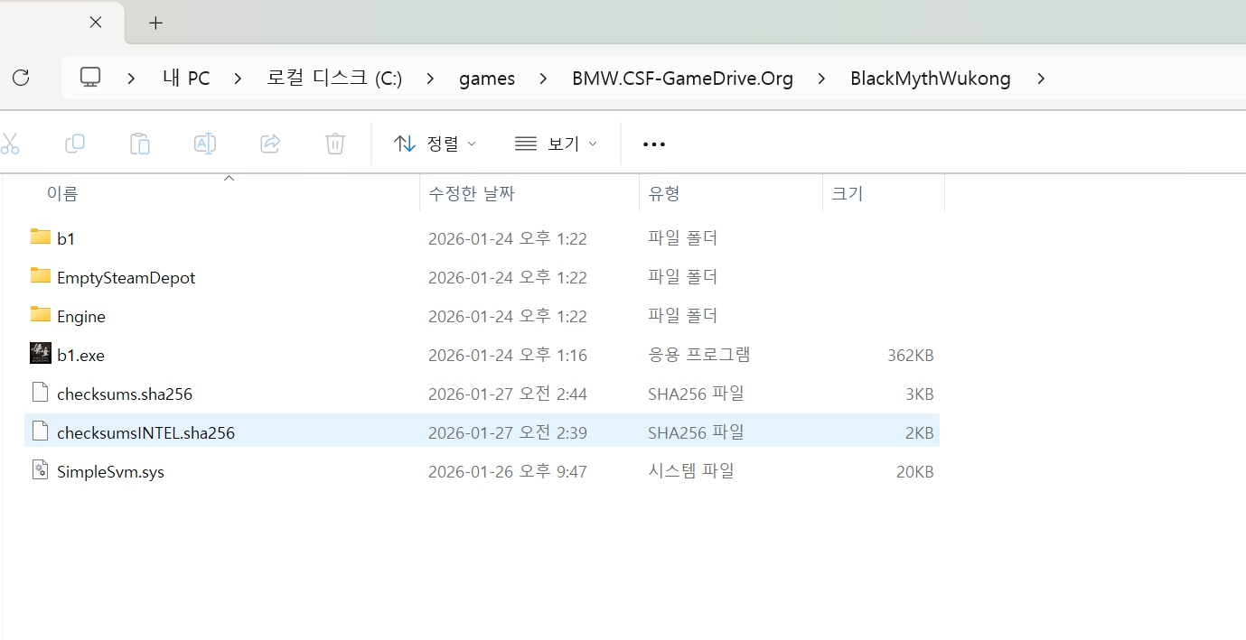Select the SimpleSvm.sys system file
Screen dimensions: 1246x640
click(110, 472)
